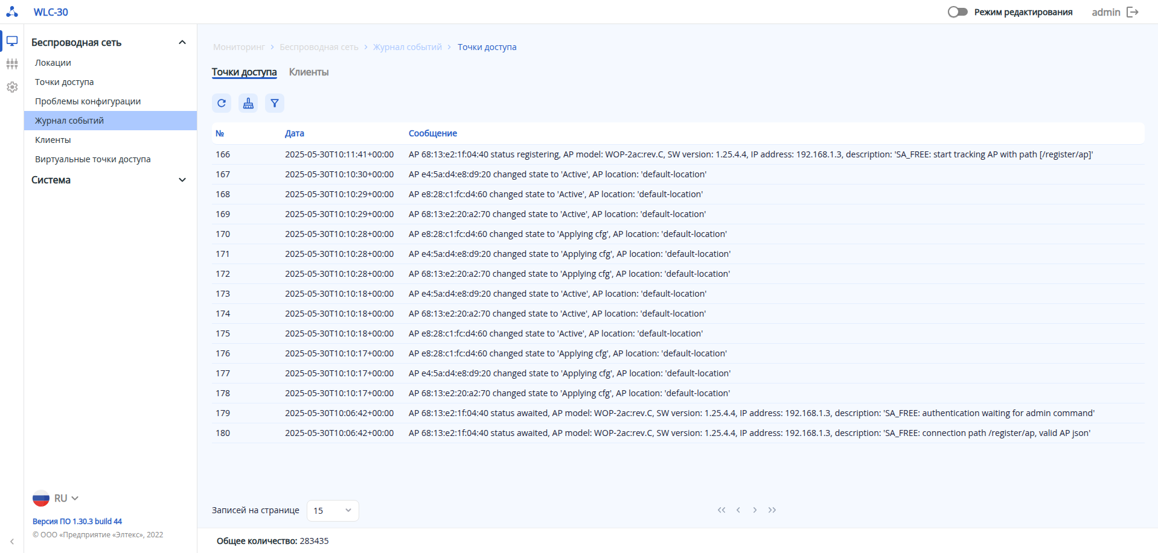The height and width of the screenshot is (553, 1158).
Task: Open the RU language selector
Action: coord(56,499)
